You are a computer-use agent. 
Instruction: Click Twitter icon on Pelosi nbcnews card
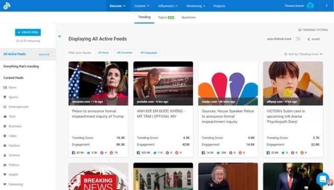click(x=88, y=153)
